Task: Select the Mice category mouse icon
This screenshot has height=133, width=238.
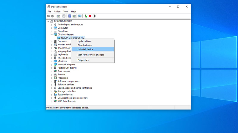Action: point(55,58)
